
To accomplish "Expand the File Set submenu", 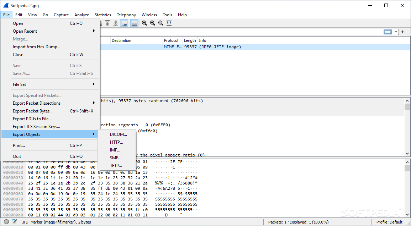I will tap(50, 84).
